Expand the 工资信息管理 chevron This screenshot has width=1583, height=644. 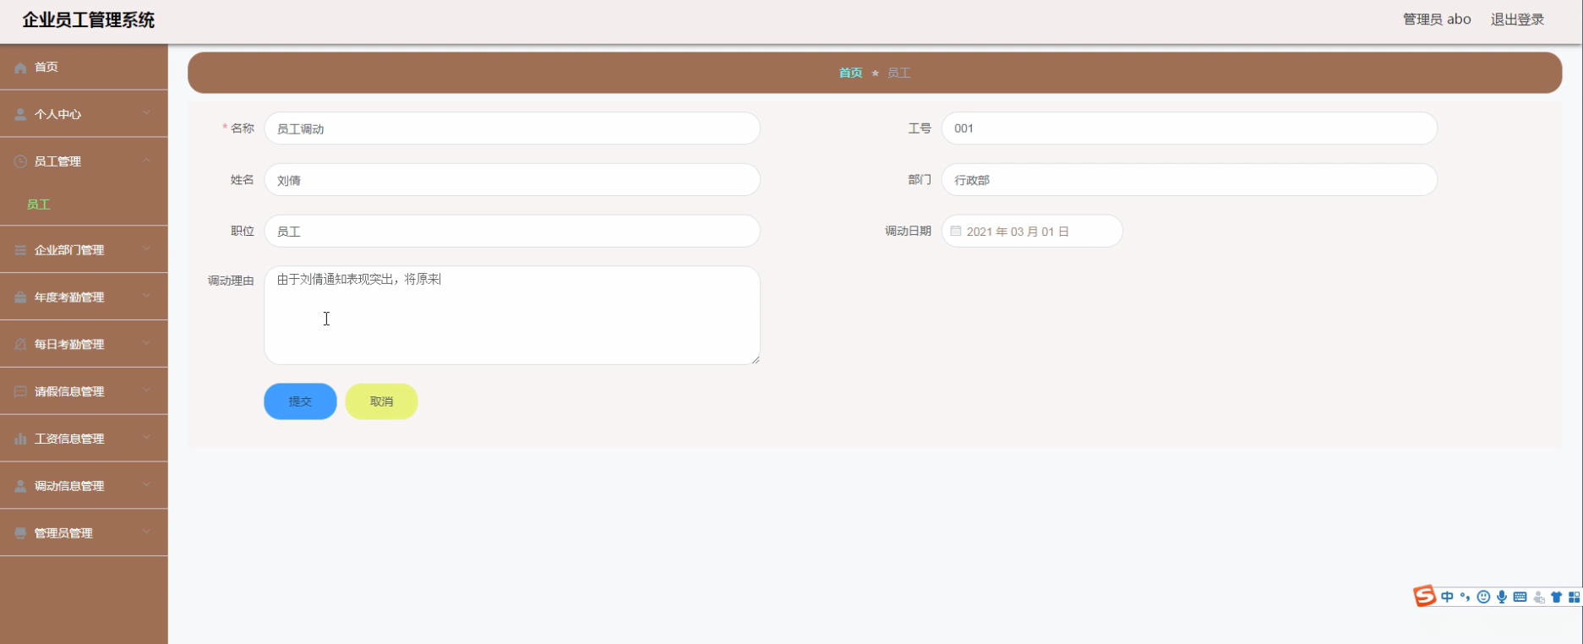[146, 438]
